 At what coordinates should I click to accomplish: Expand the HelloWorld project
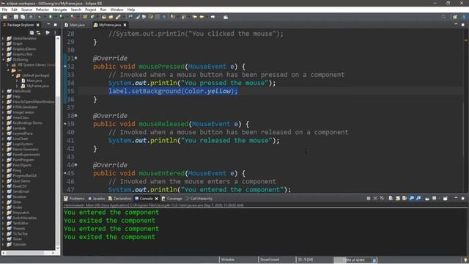pyautogui.click(x=3, y=91)
